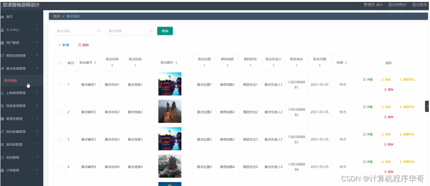430x186 pixels.
Task: Click the 个人中心 person icon
Action: (2, 30)
